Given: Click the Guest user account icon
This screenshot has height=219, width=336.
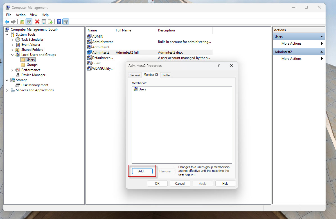Looking at the screenshot, I should pos(89,63).
